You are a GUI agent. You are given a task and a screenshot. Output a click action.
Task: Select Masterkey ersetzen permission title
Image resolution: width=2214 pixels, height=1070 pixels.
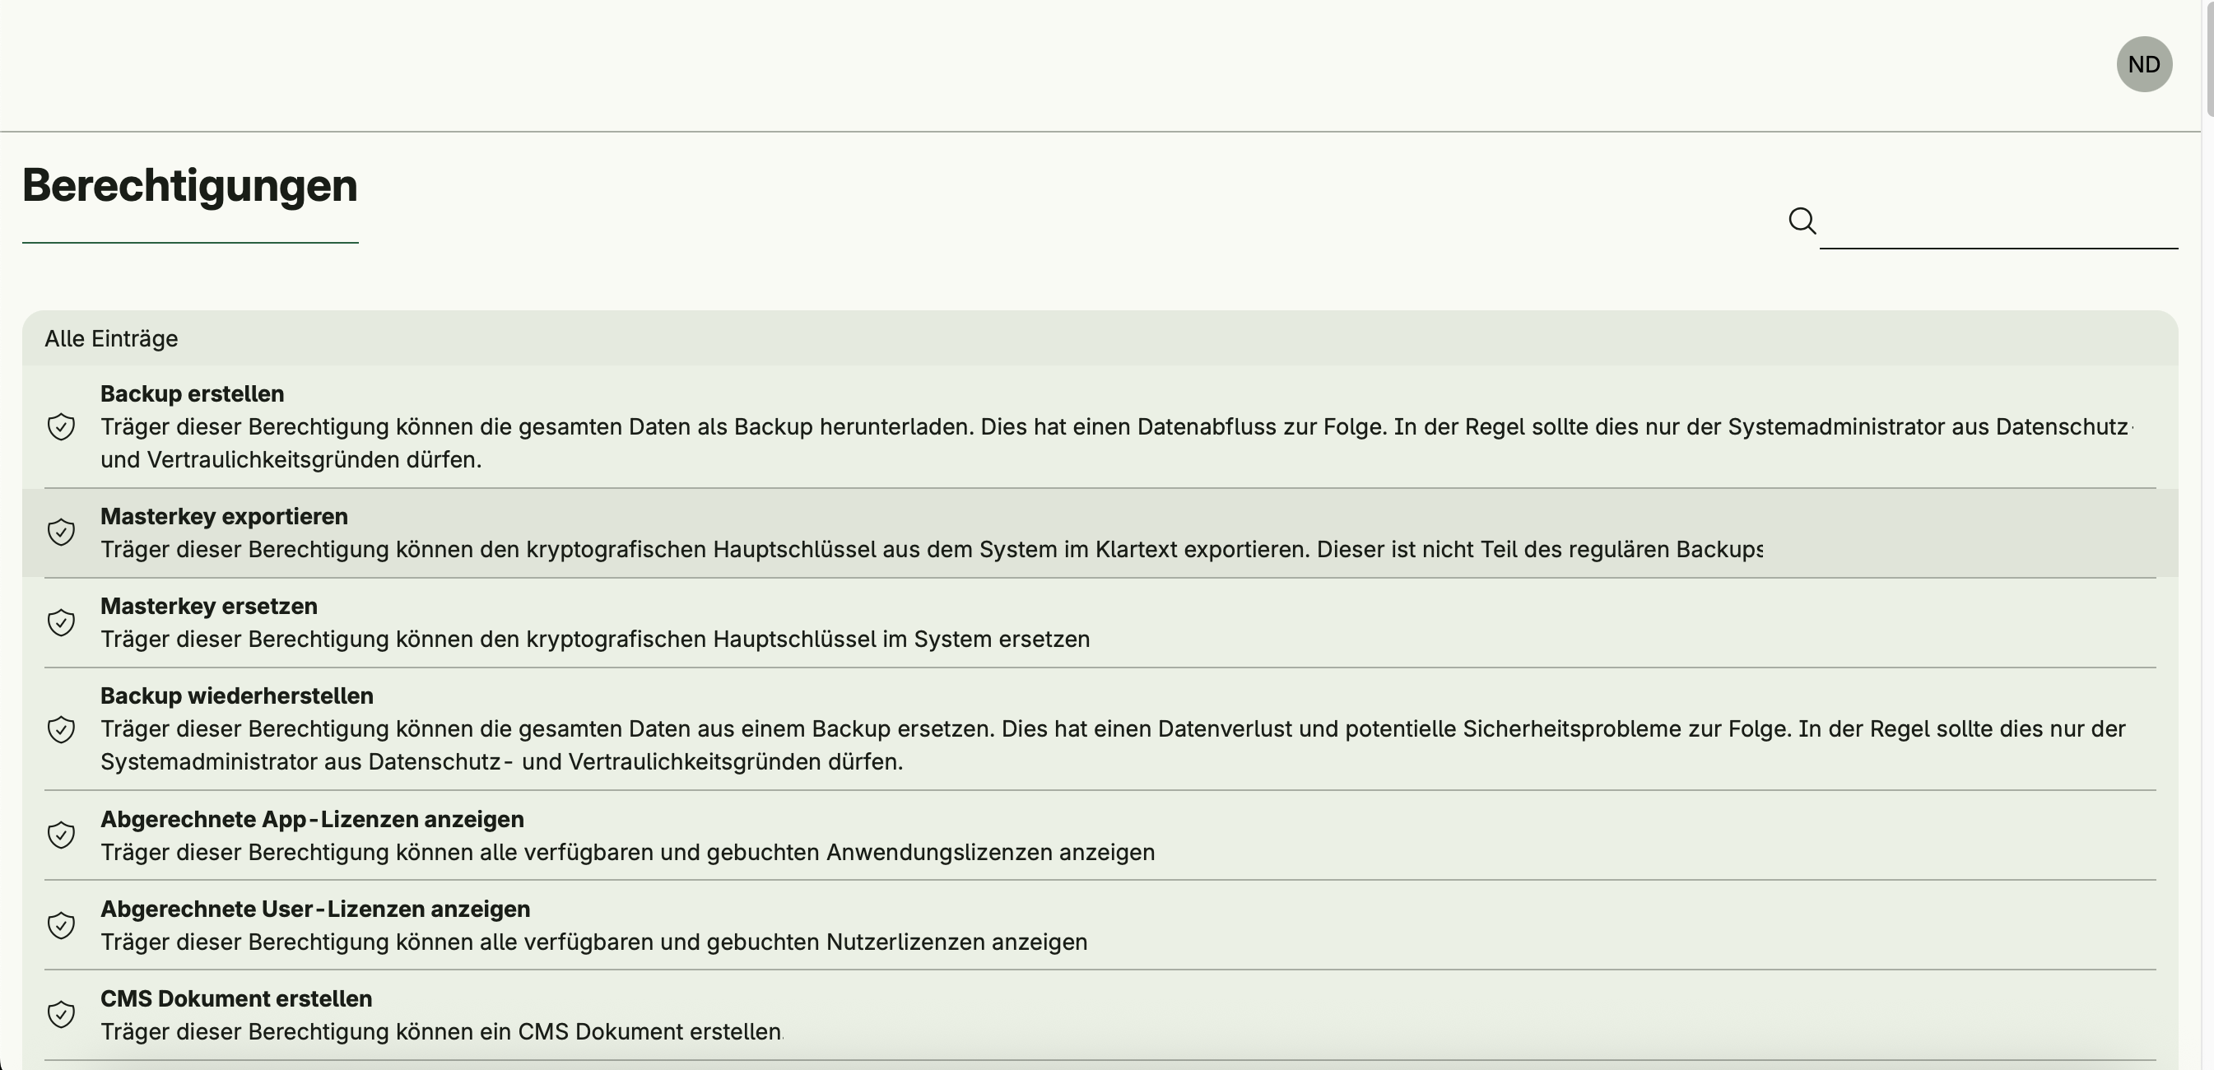pos(209,606)
